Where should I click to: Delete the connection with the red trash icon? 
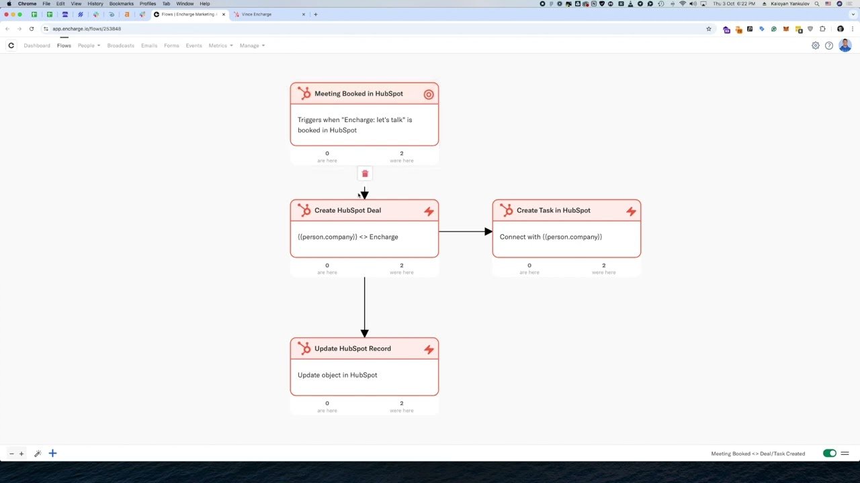coord(365,174)
